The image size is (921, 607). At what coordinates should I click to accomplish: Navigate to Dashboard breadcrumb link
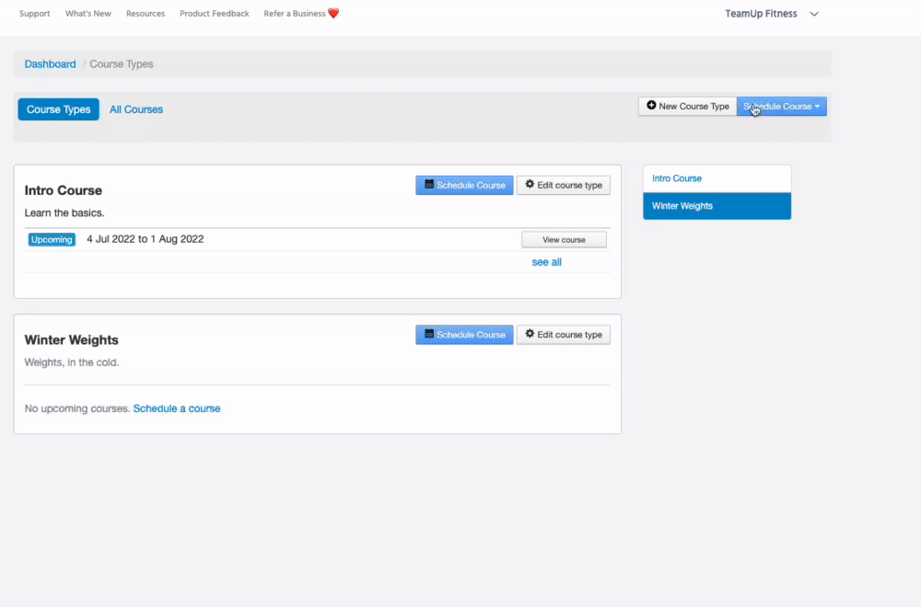coord(51,64)
